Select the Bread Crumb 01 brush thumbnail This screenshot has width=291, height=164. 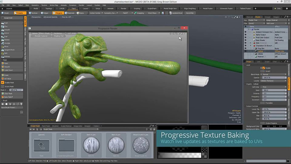[141, 145]
